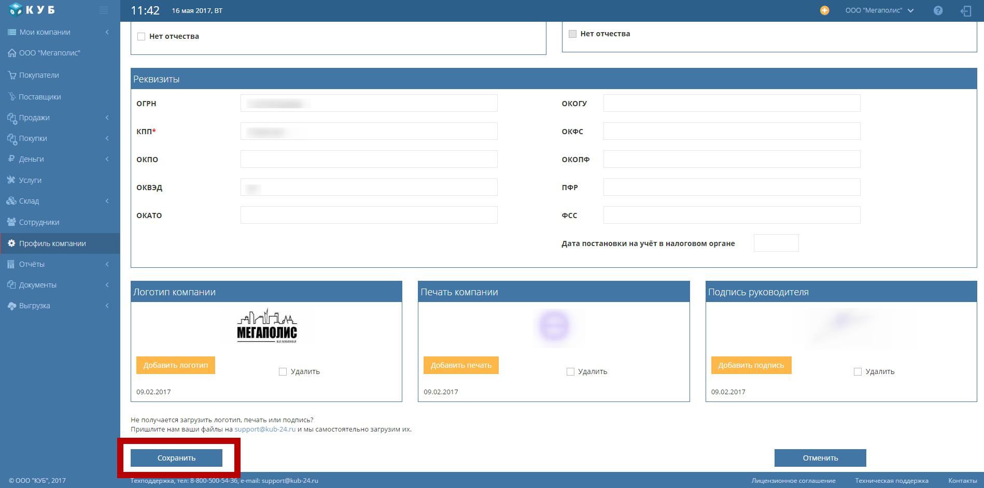Viewport: 984px width, 488px height.
Task: Click the KUB cube logo icon
Action: point(16,9)
